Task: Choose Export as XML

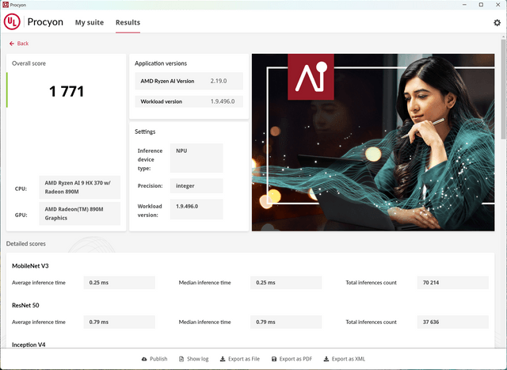Action: click(x=345, y=359)
